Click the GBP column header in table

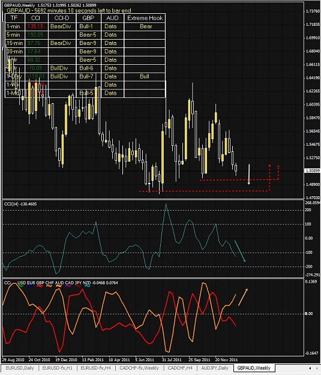88,18
